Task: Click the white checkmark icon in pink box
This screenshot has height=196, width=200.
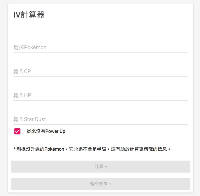Action: (x=17, y=131)
